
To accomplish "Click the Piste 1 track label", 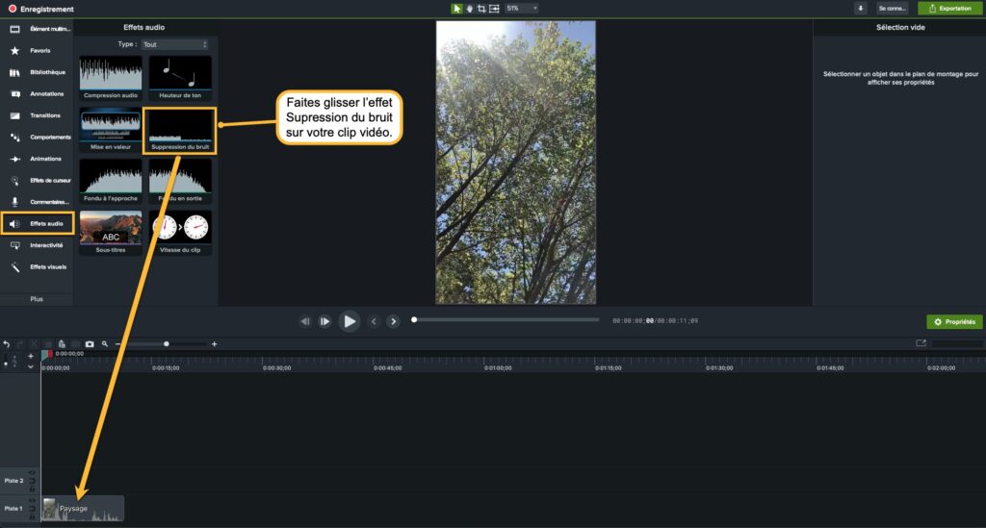I will (x=13, y=509).
